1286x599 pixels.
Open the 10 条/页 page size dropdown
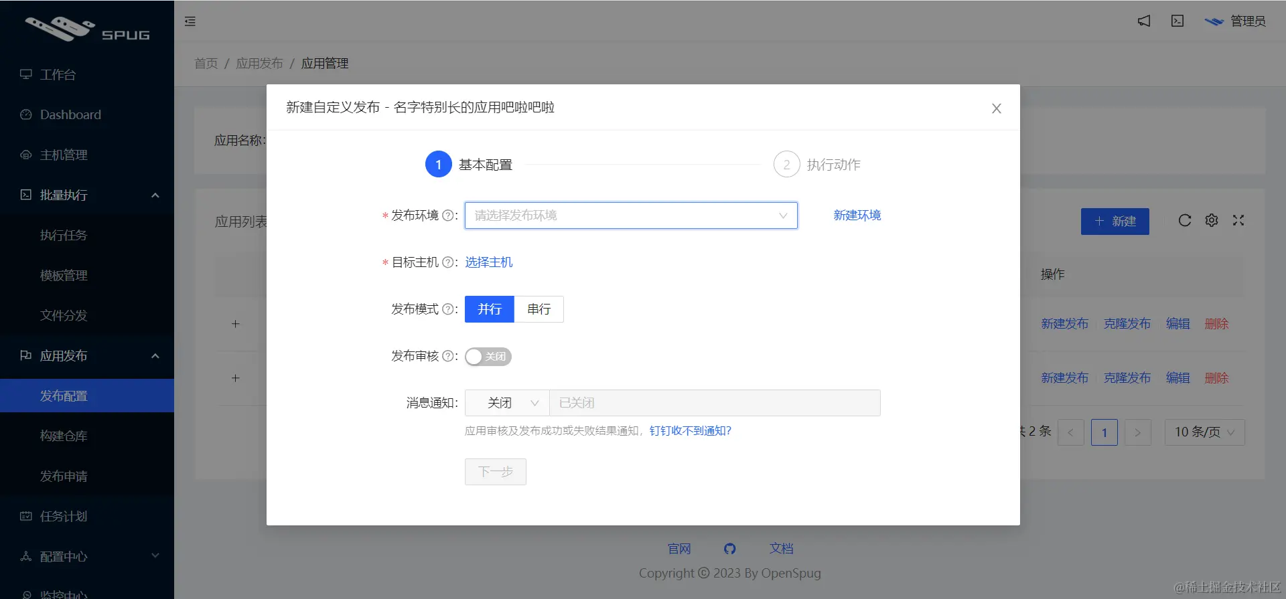tap(1205, 432)
